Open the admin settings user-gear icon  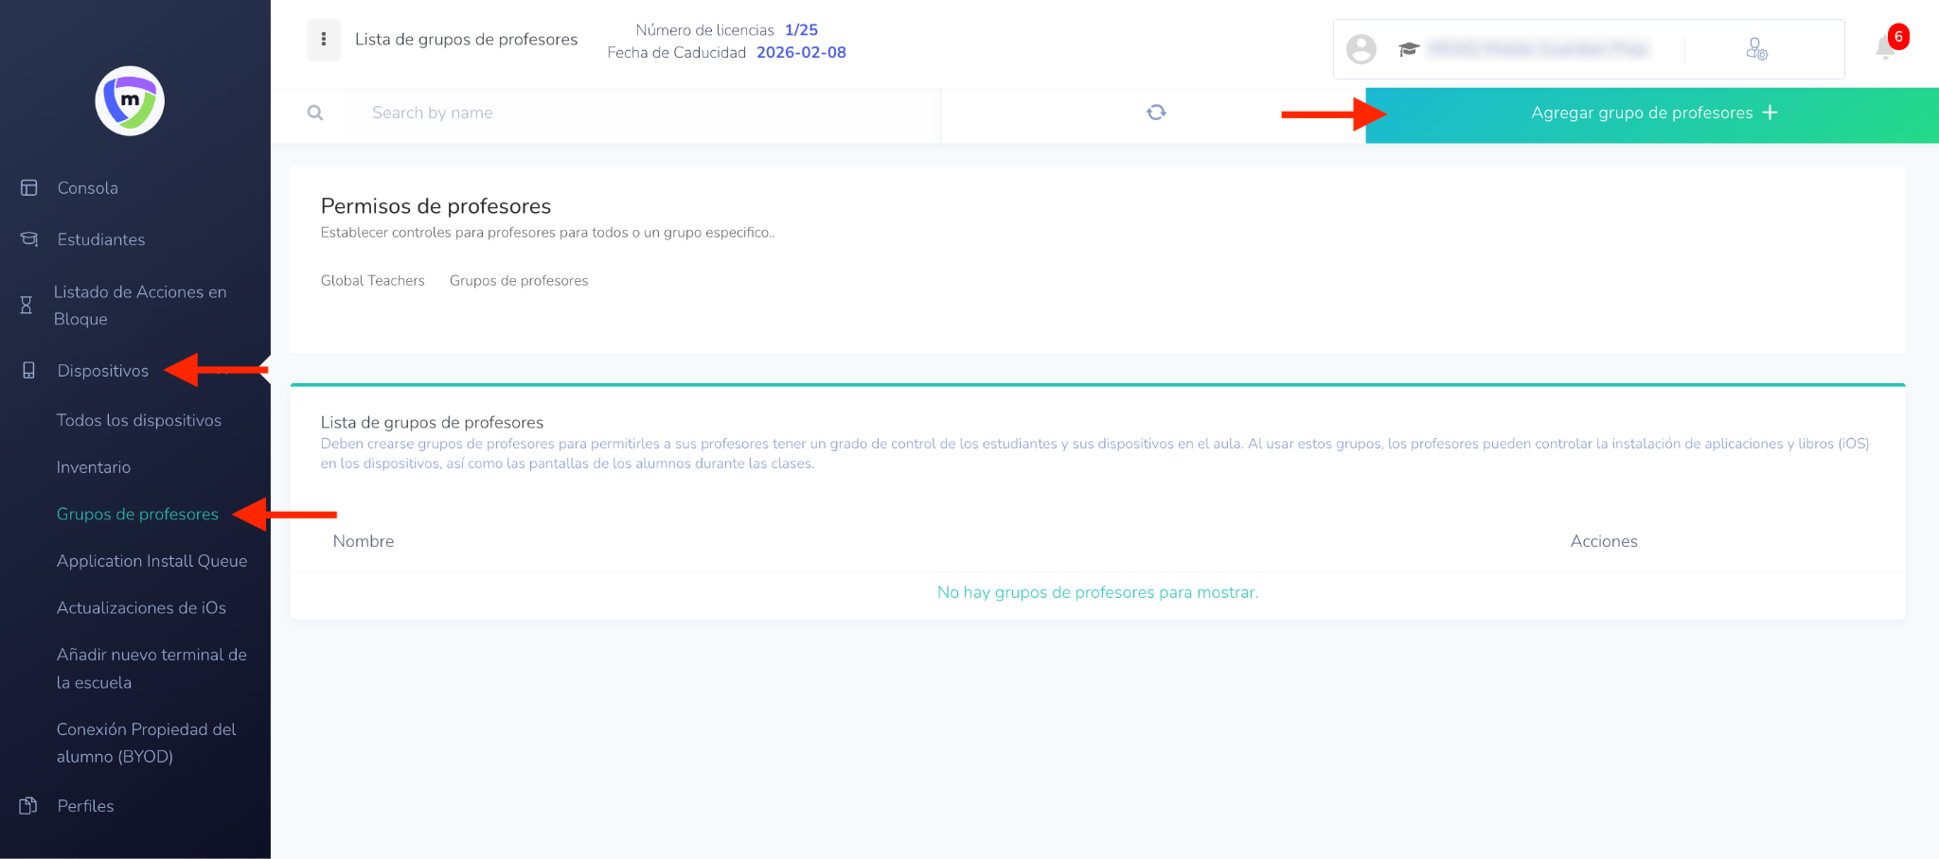[x=1756, y=49]
